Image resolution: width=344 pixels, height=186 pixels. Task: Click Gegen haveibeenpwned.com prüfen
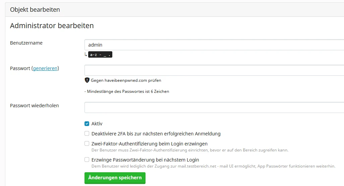click(126, 80)
